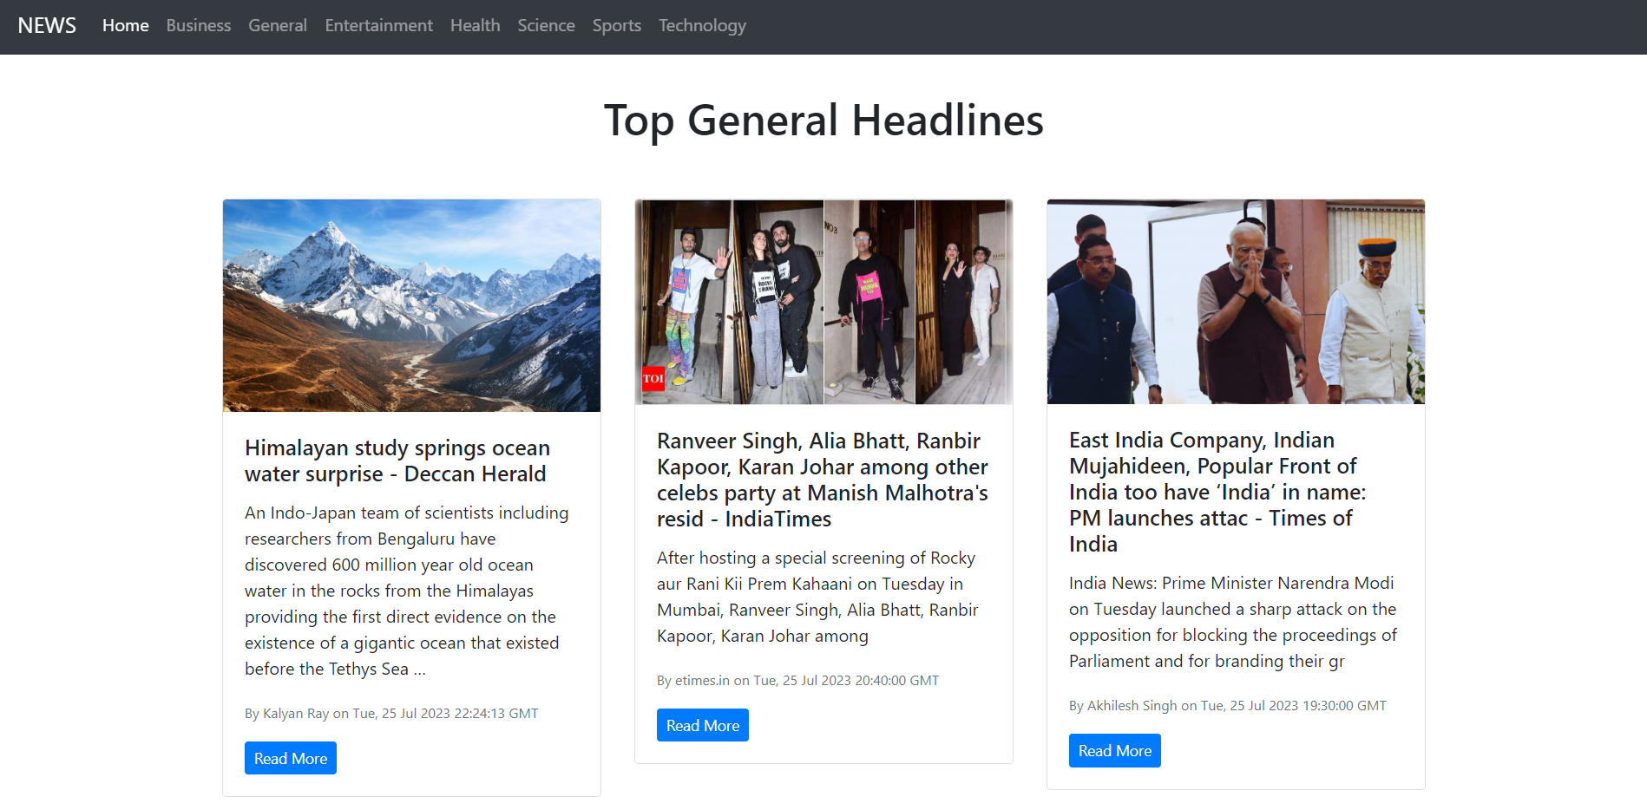Open the Business news section
This screenshot has height=810, width=1647.
tap(198, 25)
